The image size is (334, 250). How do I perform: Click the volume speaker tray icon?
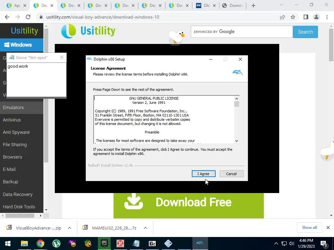(292, 243)
